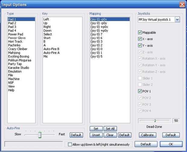Click the Dead-Zone slider handle
Viewport: 187px width, 152px height.
(155, 121)
